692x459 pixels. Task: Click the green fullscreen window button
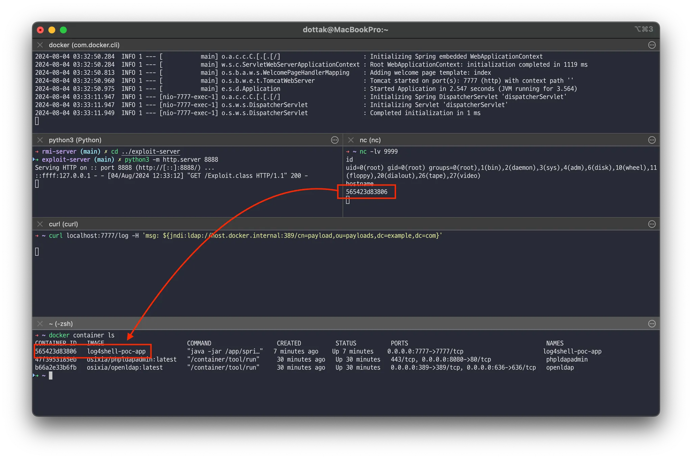click(63, 30)
